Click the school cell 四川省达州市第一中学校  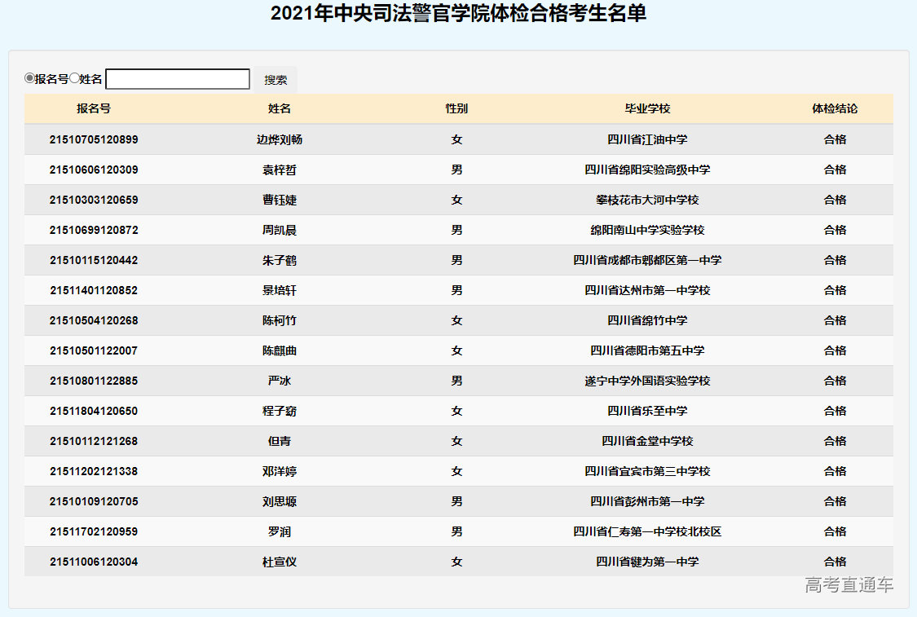(x=647, y=290)
